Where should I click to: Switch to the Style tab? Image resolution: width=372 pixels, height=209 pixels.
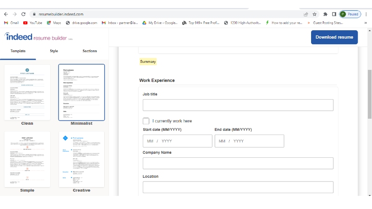(54, 51)
